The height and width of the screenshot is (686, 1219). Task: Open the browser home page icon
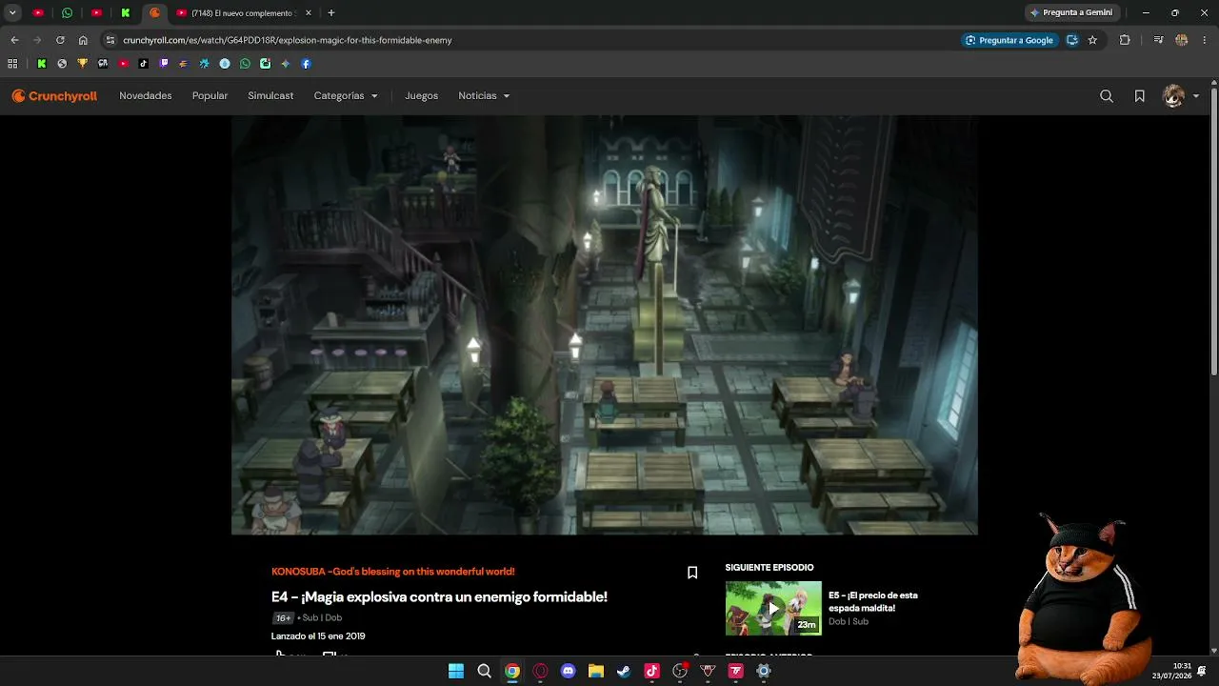point(83,40)
